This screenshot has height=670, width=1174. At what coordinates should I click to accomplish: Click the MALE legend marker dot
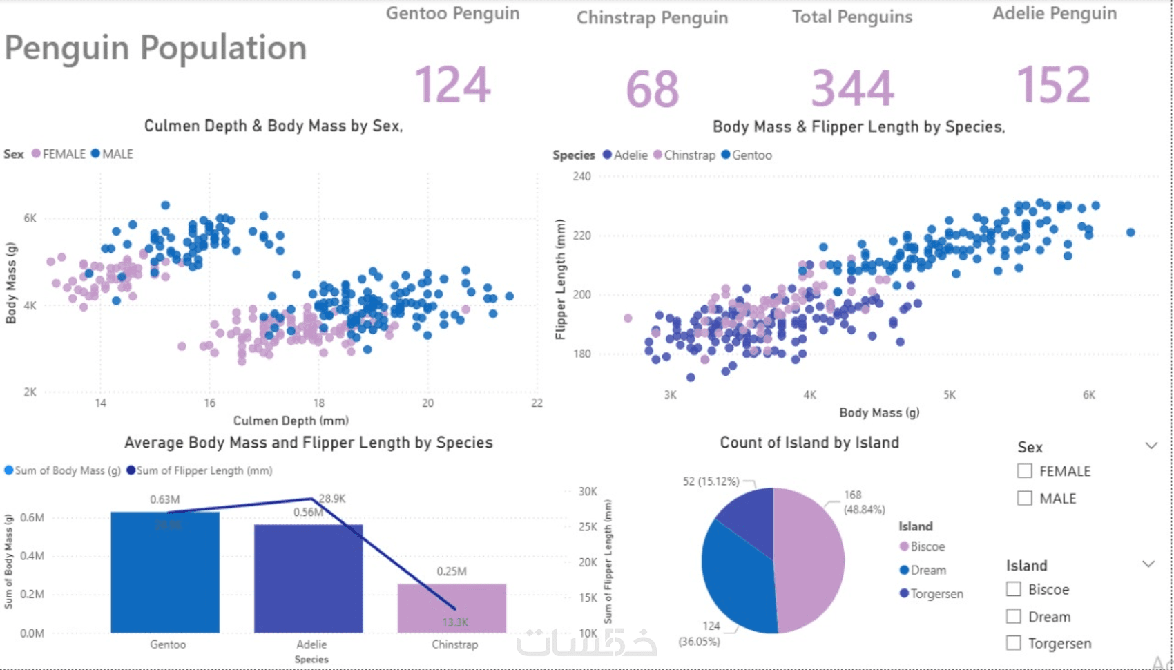point(95,153)
